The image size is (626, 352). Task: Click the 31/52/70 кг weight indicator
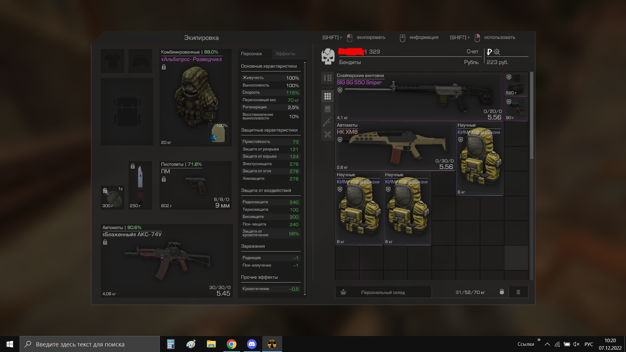(470, 292)
